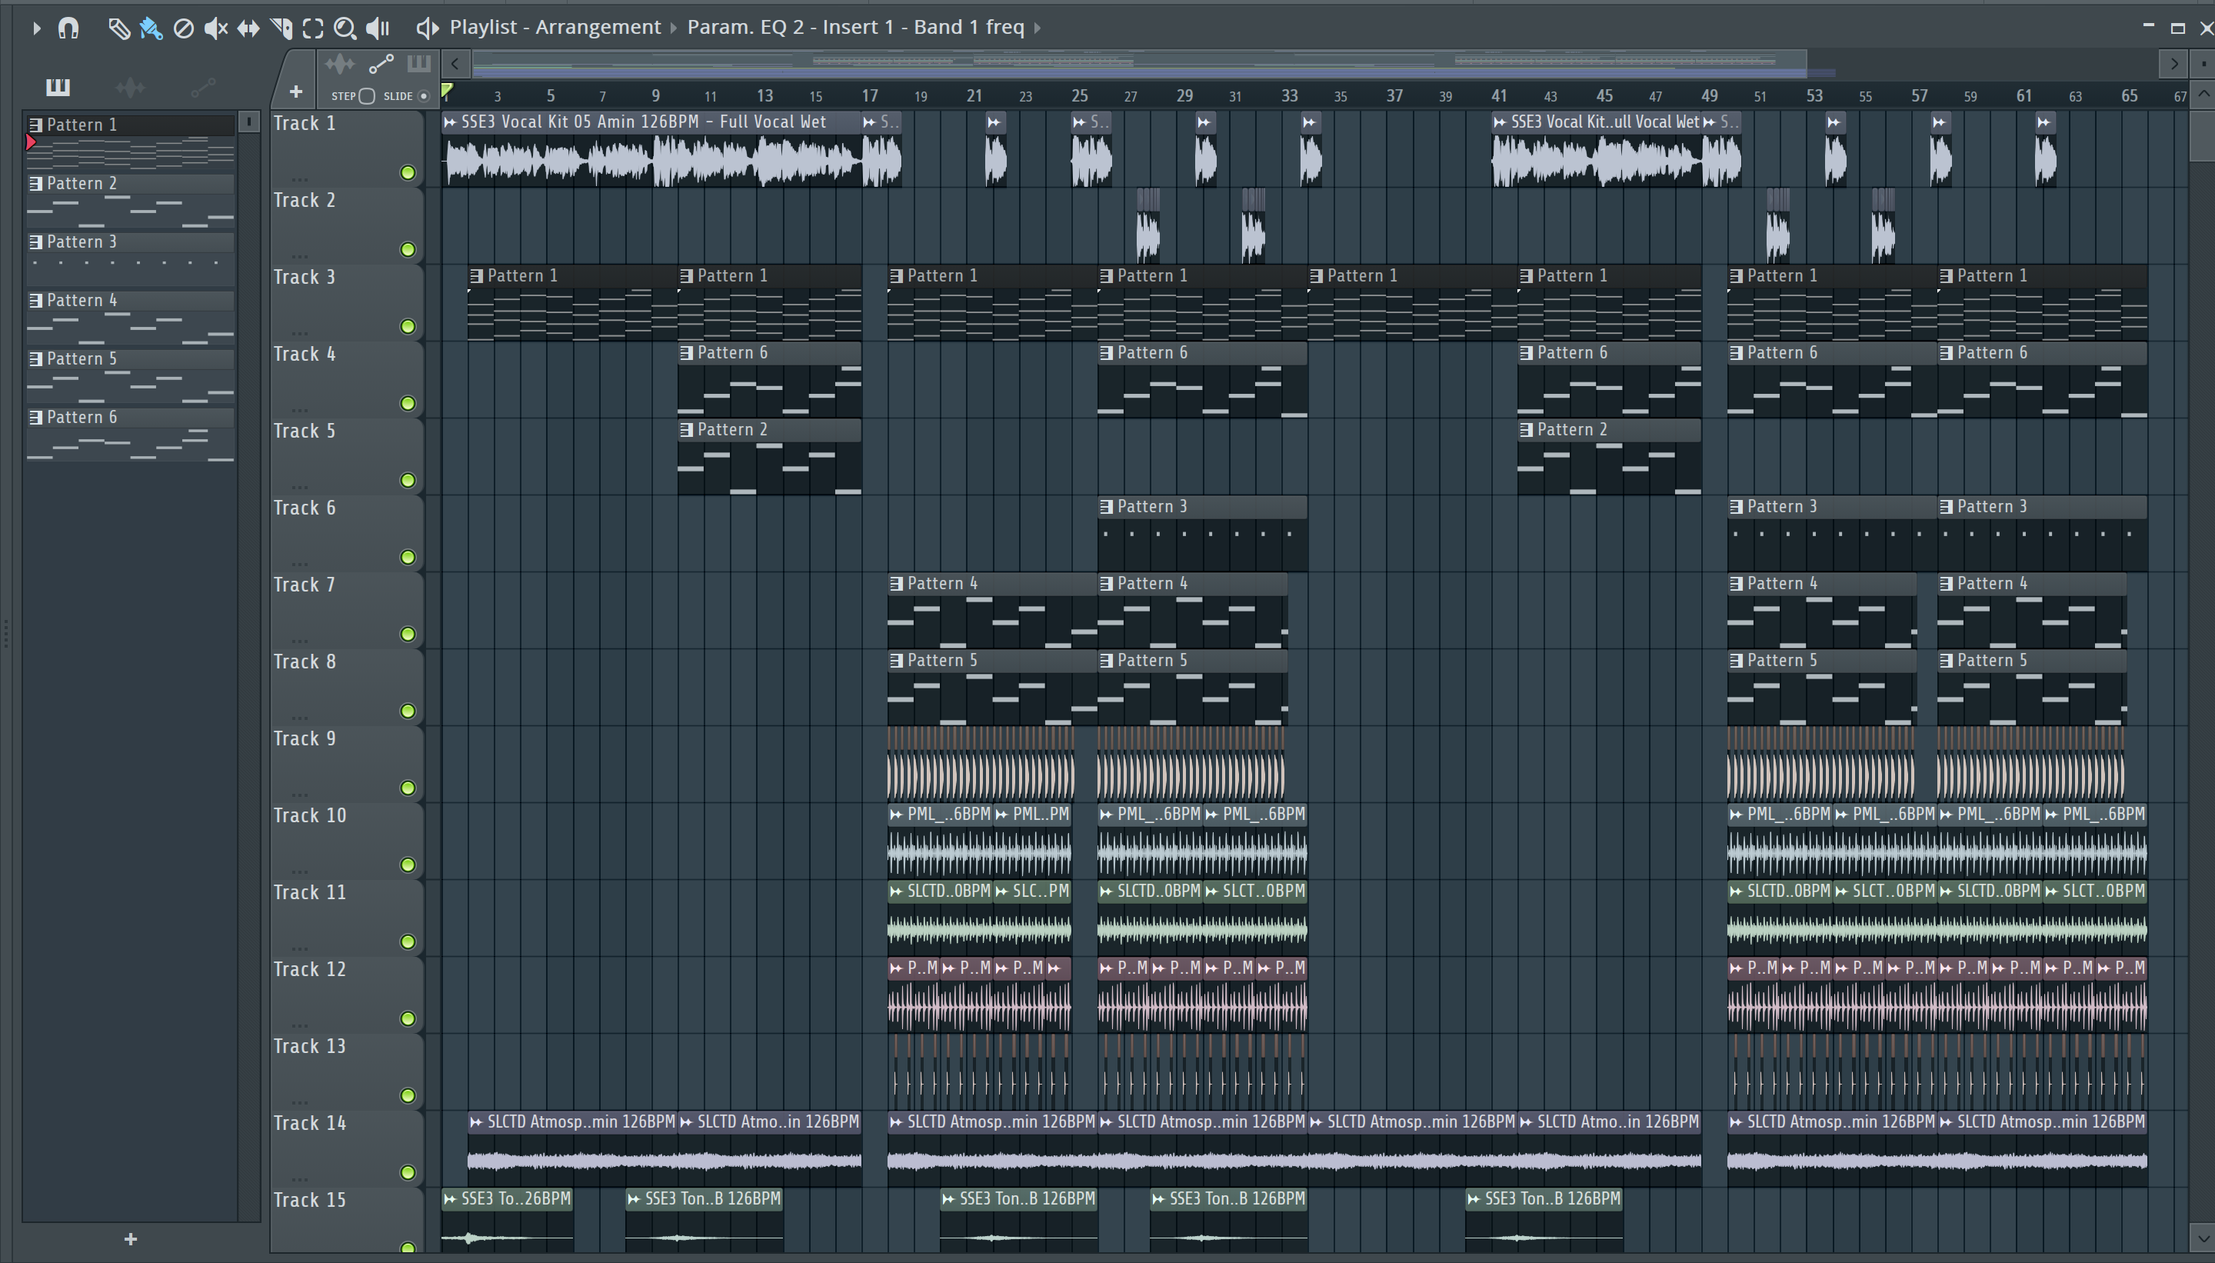Click the first SLCTD Atmosp clip icon on Track 14
The width and height of the screenshot is (2215, 1263).
point(476,1122)
